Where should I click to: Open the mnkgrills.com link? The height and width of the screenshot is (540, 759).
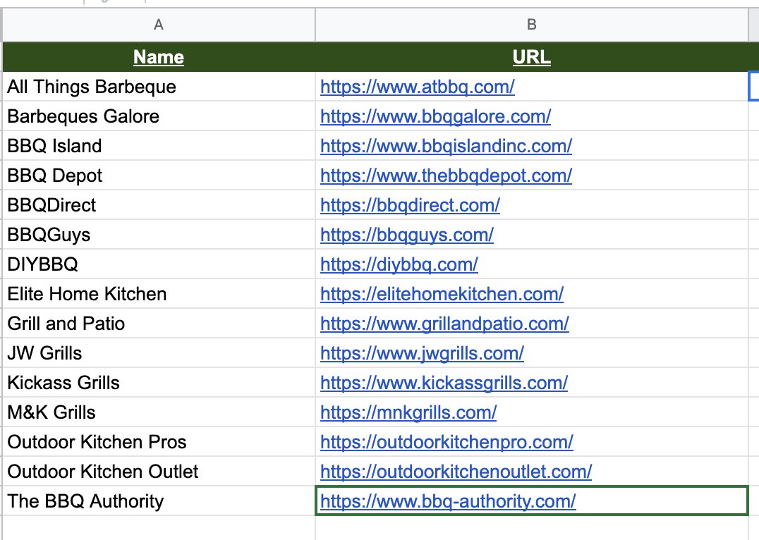(x=408, y=412)
